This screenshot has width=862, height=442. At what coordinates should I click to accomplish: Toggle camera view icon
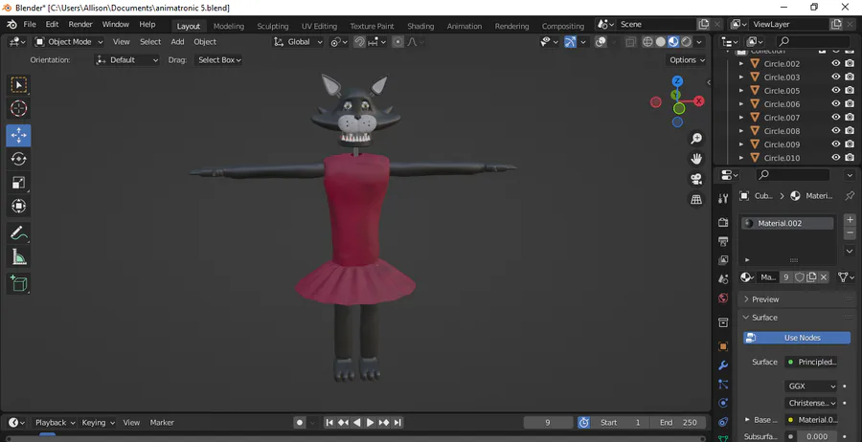point(696,179)
